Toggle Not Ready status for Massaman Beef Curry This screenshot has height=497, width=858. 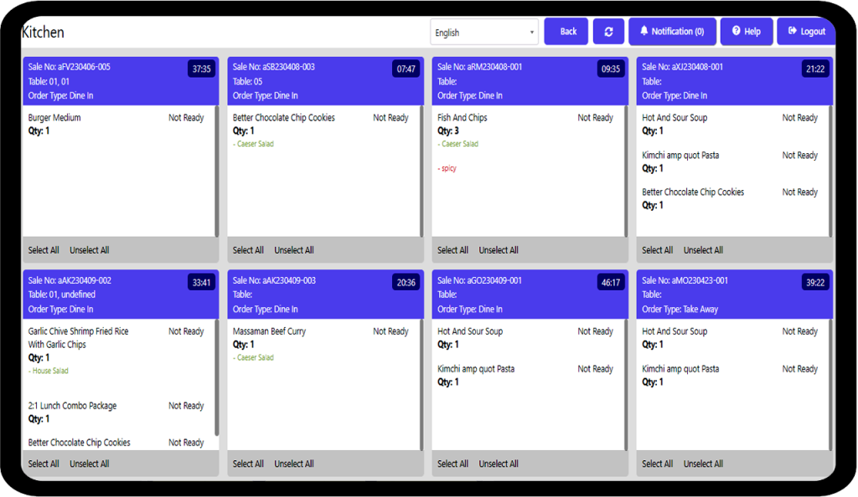coord(390,331)
